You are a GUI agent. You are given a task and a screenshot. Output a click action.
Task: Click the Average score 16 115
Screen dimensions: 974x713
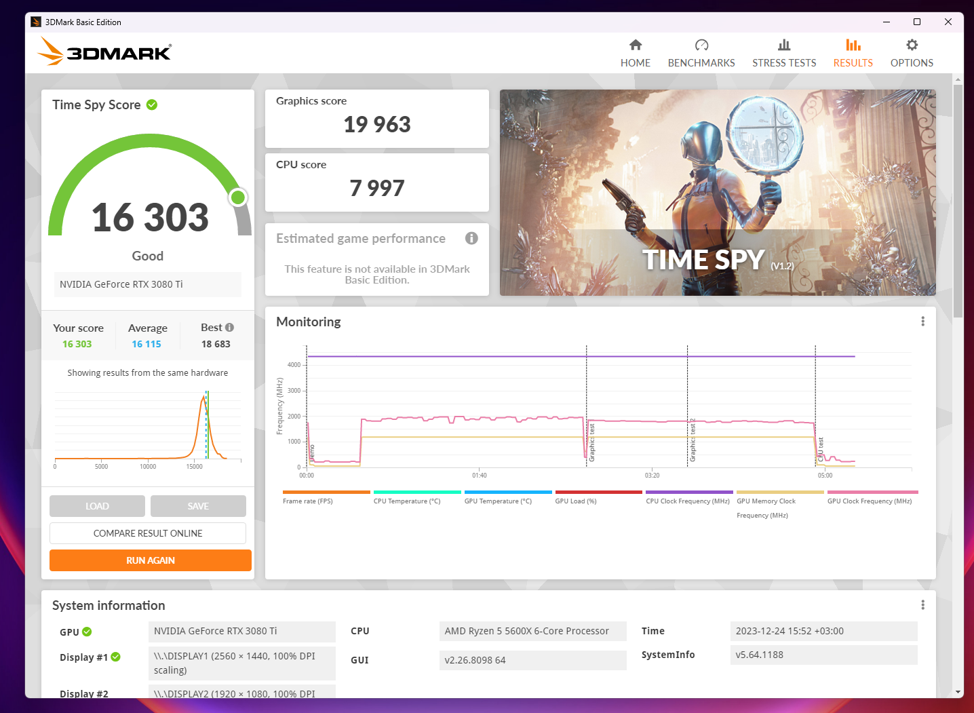[x=147, y=344]
